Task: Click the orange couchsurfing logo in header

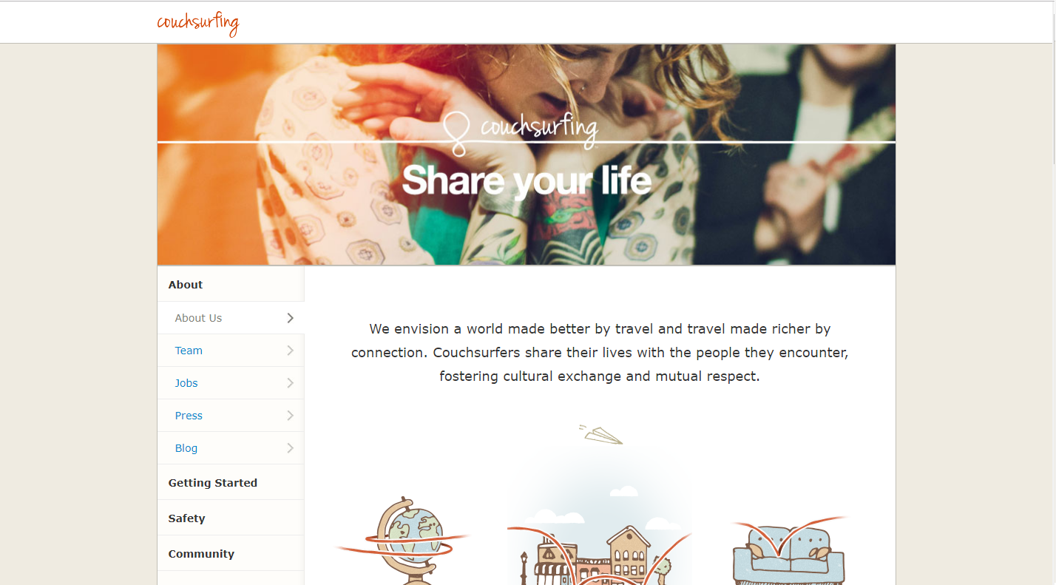Action: [x=198, y=22]
